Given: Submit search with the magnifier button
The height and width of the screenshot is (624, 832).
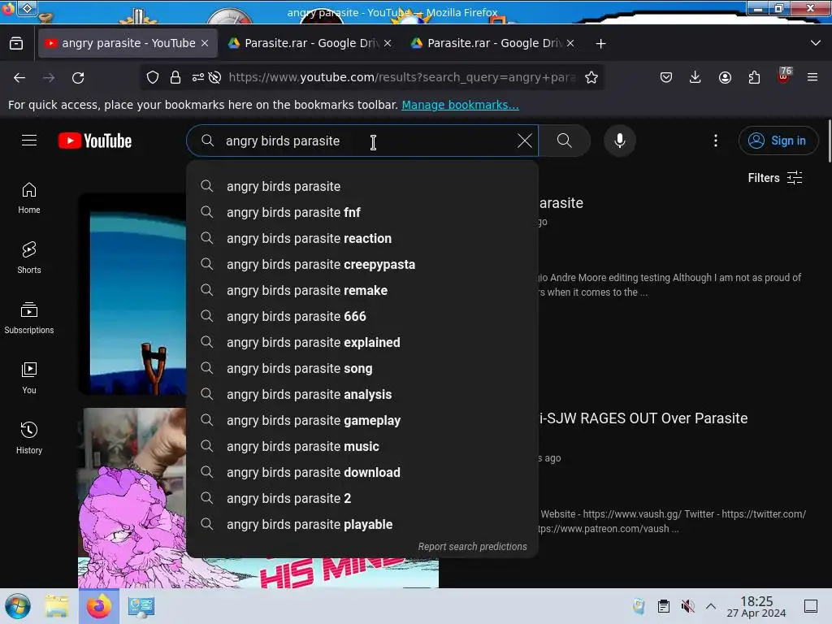Looking at the screenshot, I should pos(565,141).
